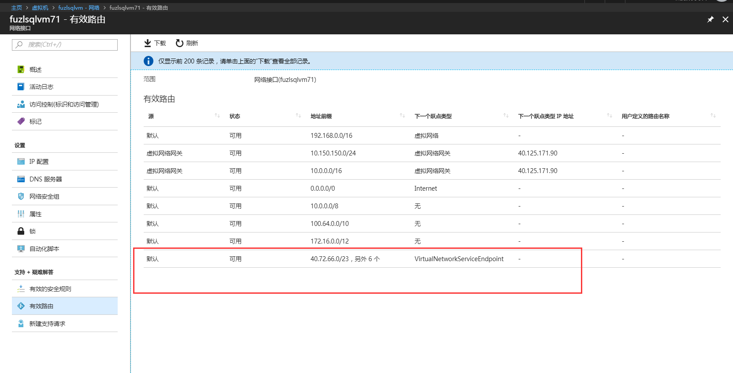Click the blue info icon in banner

pyautogui.click(x=149, y=61)
